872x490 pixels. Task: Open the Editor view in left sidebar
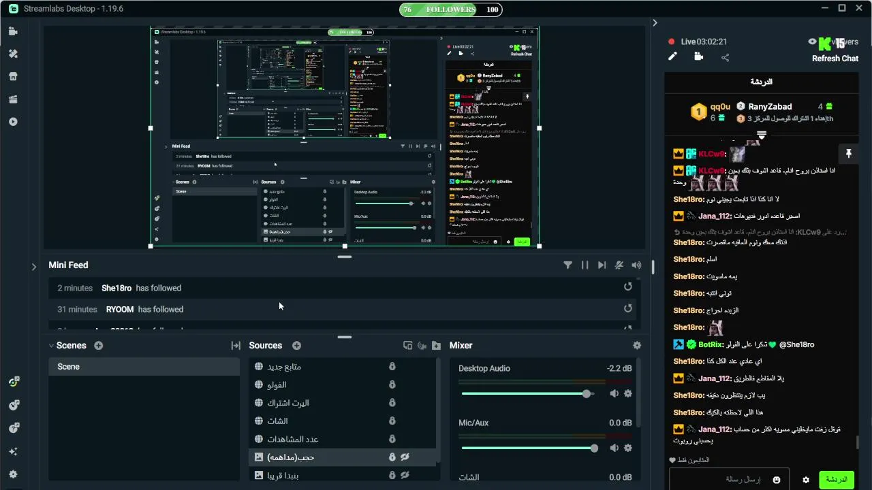pyautogui.click(x=13, y=31)
